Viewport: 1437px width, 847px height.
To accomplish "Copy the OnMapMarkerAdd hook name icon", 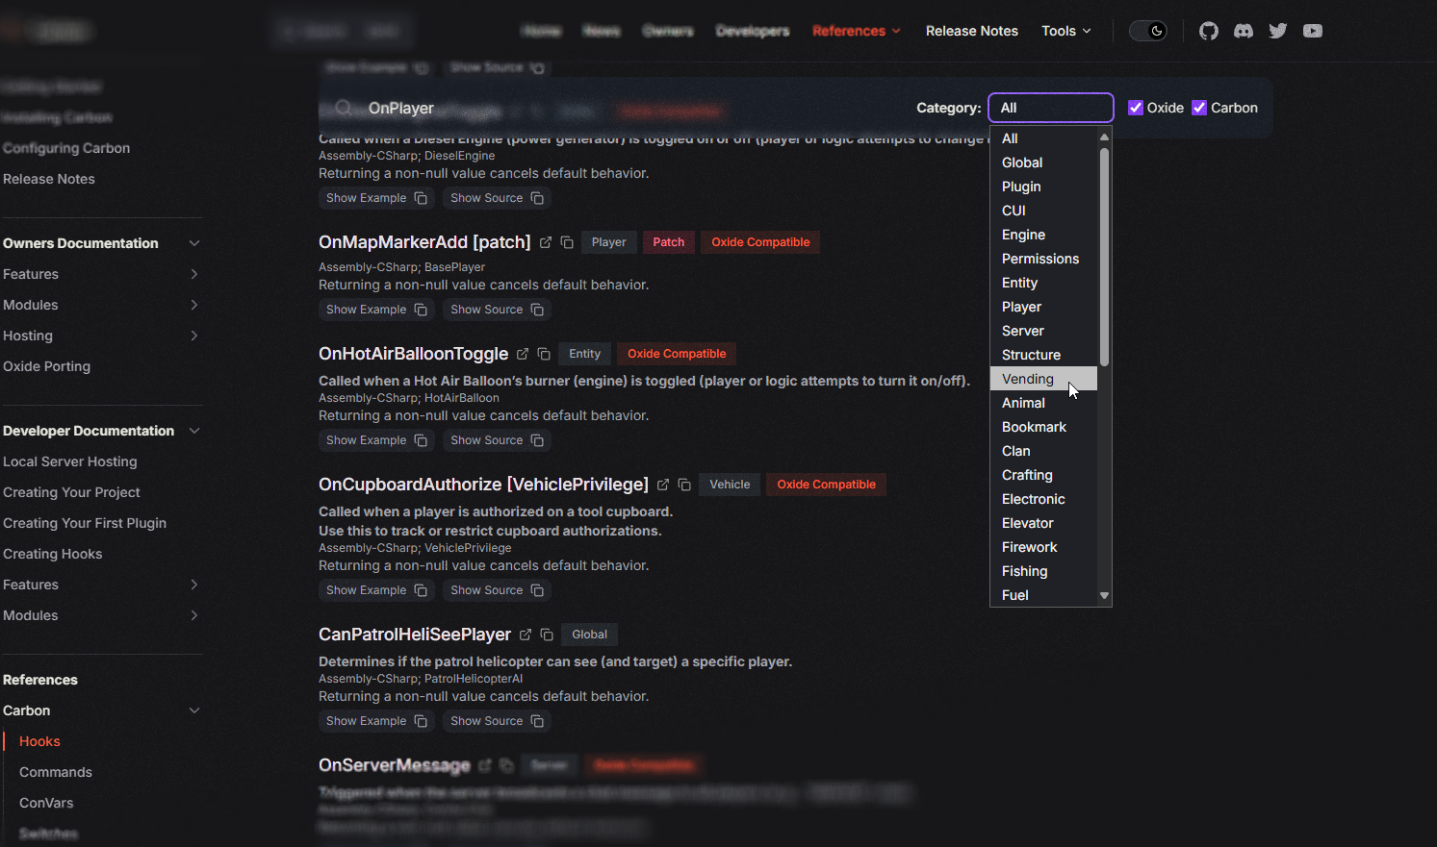I will coord(567,242).
